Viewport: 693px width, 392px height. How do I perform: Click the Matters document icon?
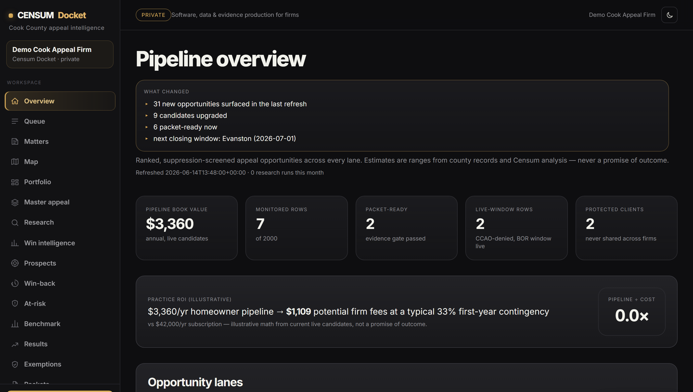coord(15,141)
